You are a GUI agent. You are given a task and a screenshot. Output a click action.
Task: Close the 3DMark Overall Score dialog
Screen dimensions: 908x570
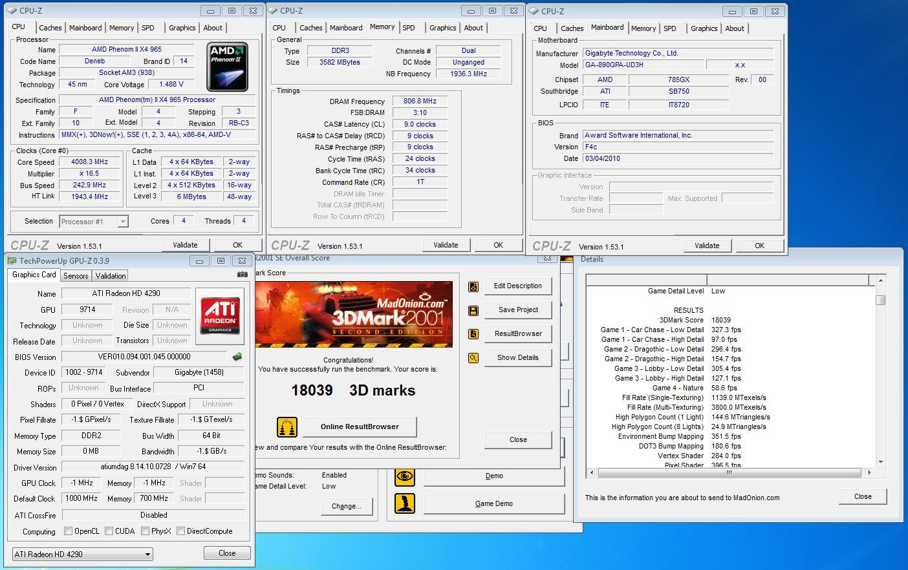tap(518, 439)
